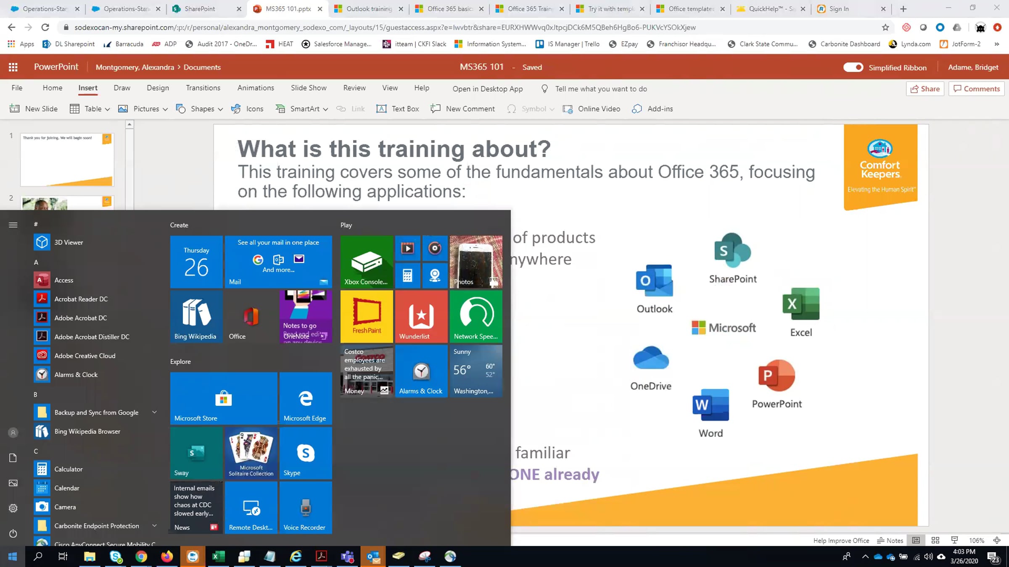Click Open in Desktop App
This screenshot has width=1009, height=567.
487,89
